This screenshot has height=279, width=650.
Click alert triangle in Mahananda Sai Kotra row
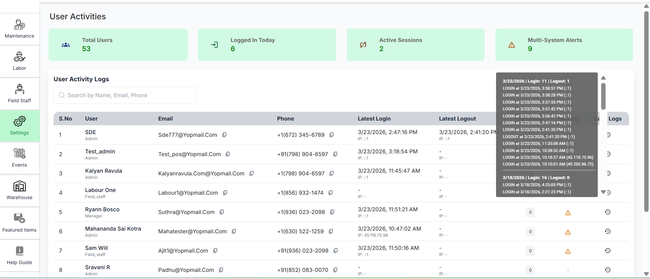568,232
